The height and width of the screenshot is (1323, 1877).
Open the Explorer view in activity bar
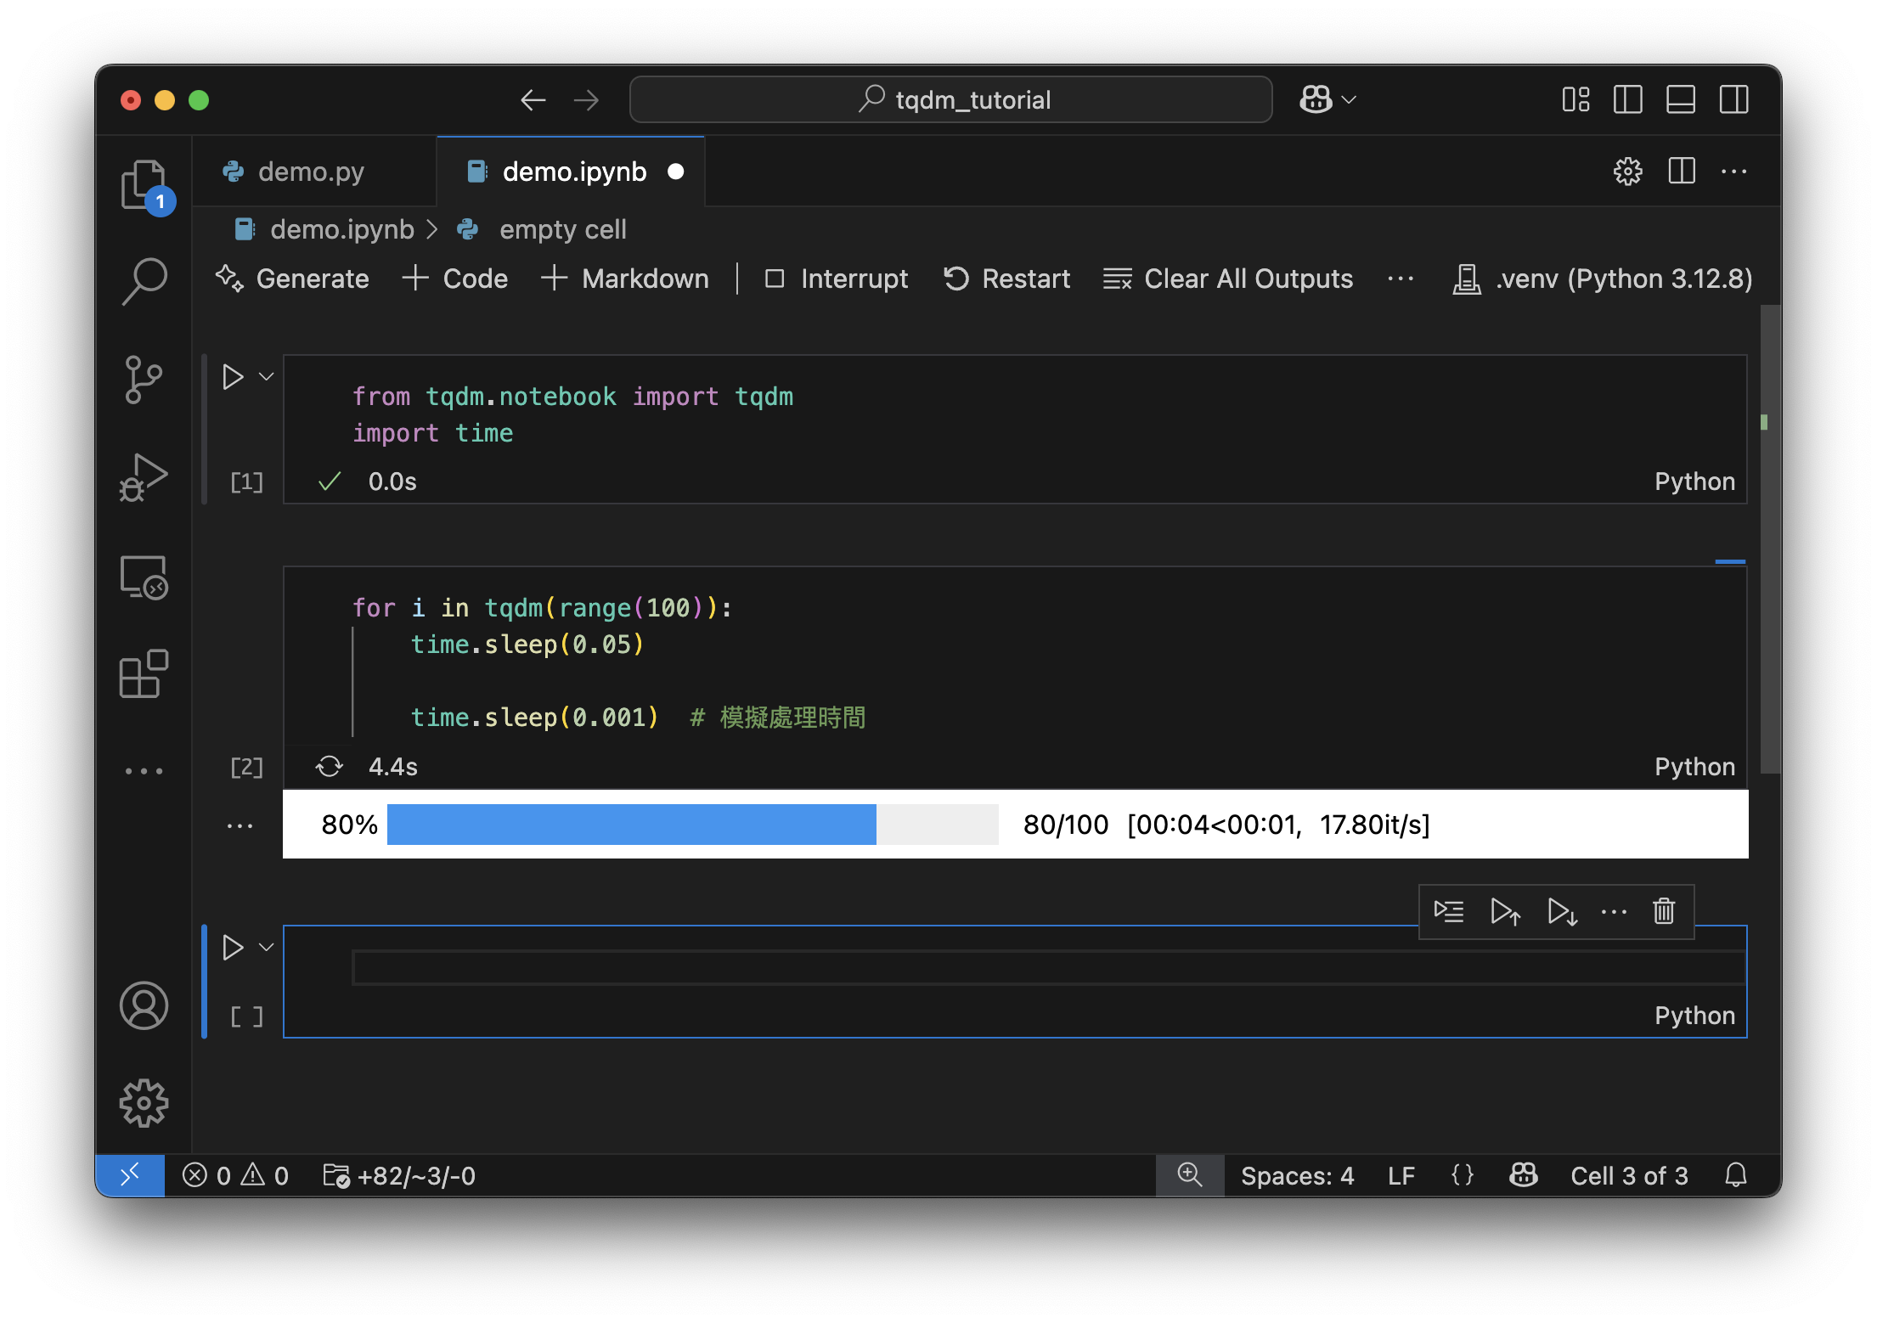(144, 184)
